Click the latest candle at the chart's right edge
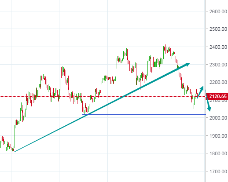This screenshot has width=228, height=182. point(197,95)
